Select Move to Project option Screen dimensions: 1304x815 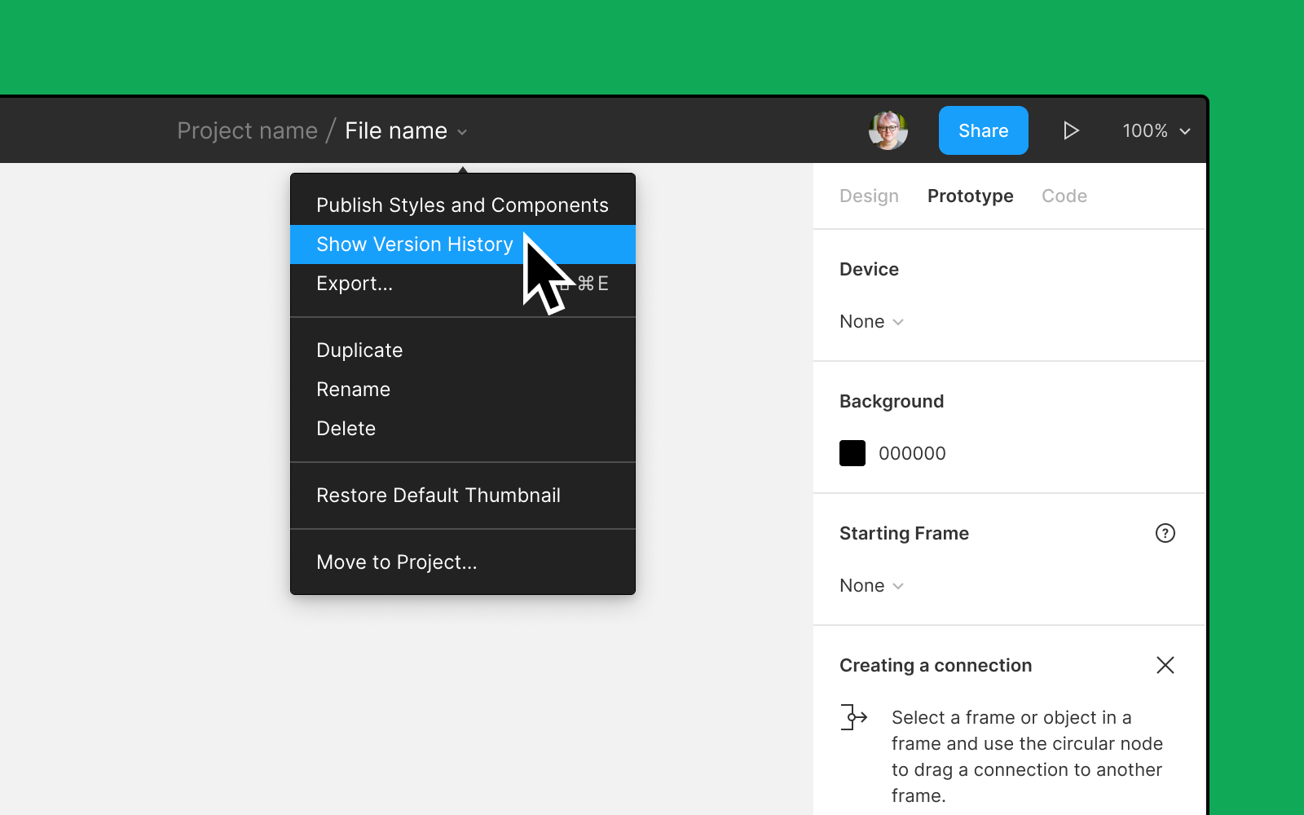pos(397,562)
